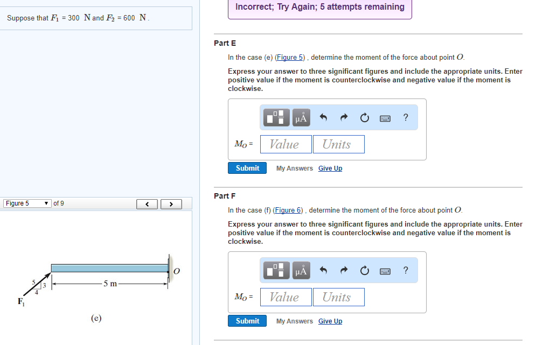Redo an entry in Part E answer box

[344, 117]
